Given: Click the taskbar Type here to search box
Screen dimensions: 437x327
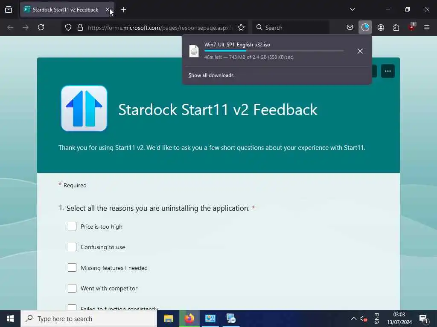Looking at the screenshot, I should coord(89,318).
